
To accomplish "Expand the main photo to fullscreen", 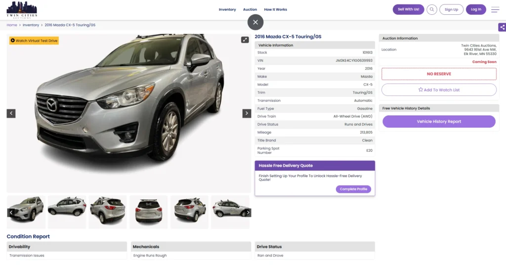I will (245, 40).
